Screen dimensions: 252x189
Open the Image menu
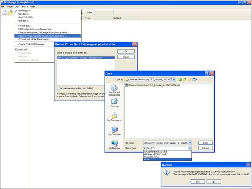click(x=9, y=7)
